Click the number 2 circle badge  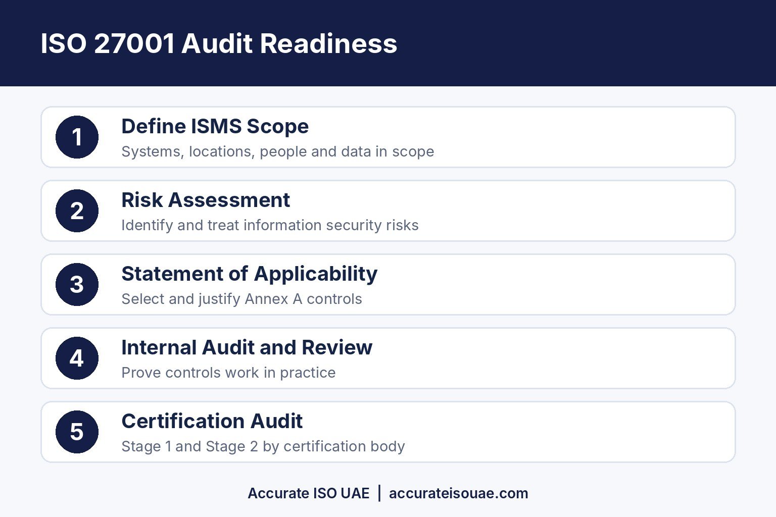[77, 211]
